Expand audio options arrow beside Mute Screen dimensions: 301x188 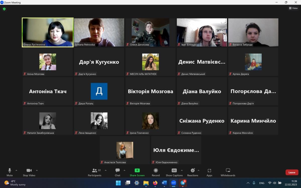[16, 170]
